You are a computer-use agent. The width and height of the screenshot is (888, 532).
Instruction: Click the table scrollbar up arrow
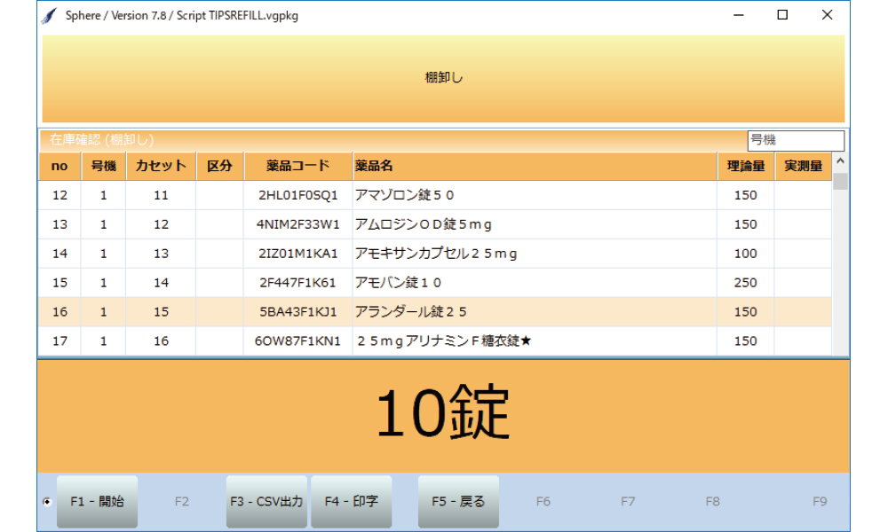(840, 161)
